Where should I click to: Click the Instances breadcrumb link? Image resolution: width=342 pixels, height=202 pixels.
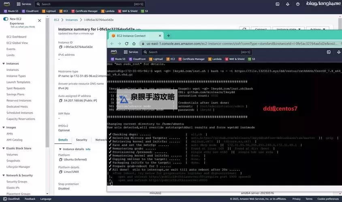point(72,20)
